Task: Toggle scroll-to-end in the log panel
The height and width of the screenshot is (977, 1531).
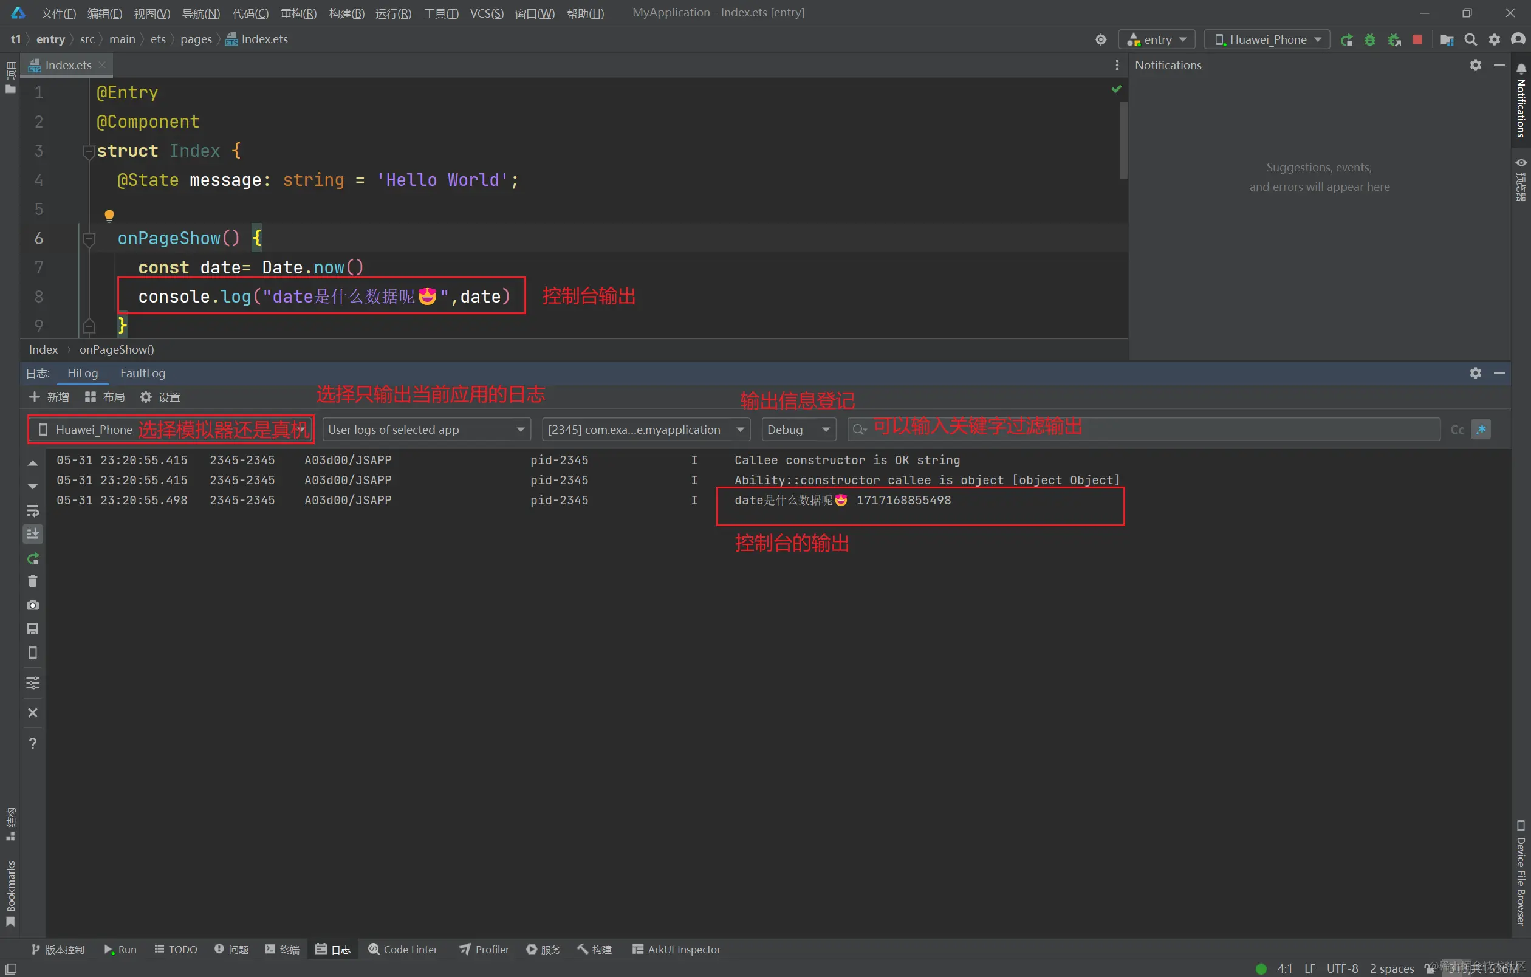Action: 33,534
